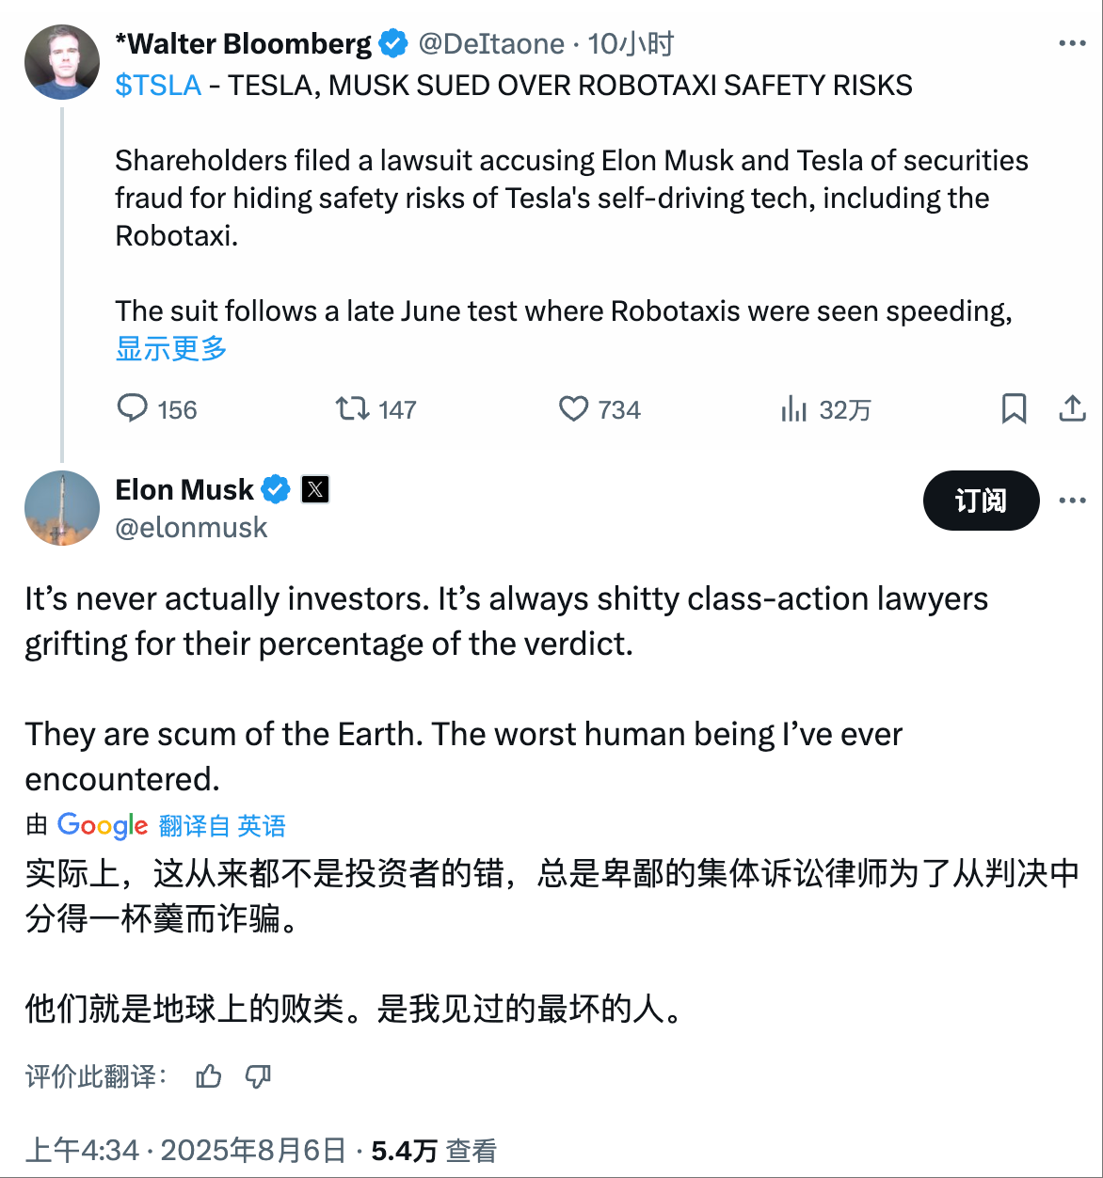This screenshot has width=1103, height=1178.
Task: Open more options on Elon Musk's tweet
Action: [1072, 501]
